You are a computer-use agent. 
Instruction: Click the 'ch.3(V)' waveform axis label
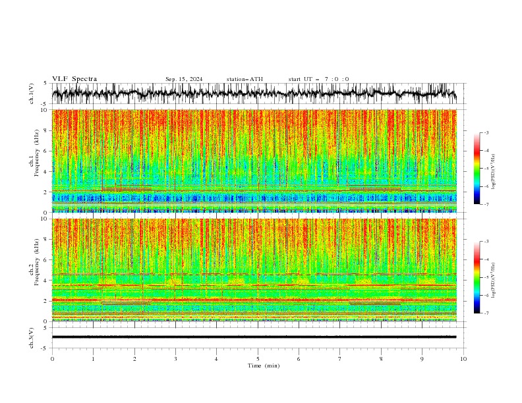click(32, 338)
